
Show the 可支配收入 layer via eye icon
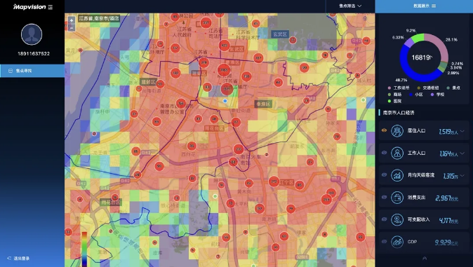384,219
